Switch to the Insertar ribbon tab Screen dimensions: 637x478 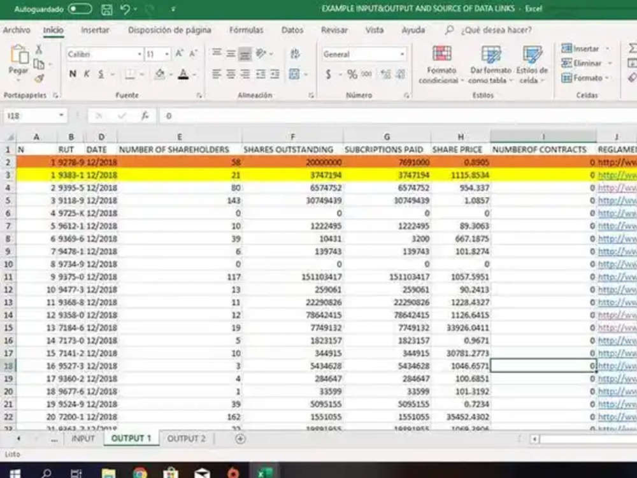pyautogui.click(x=95, y=30)
